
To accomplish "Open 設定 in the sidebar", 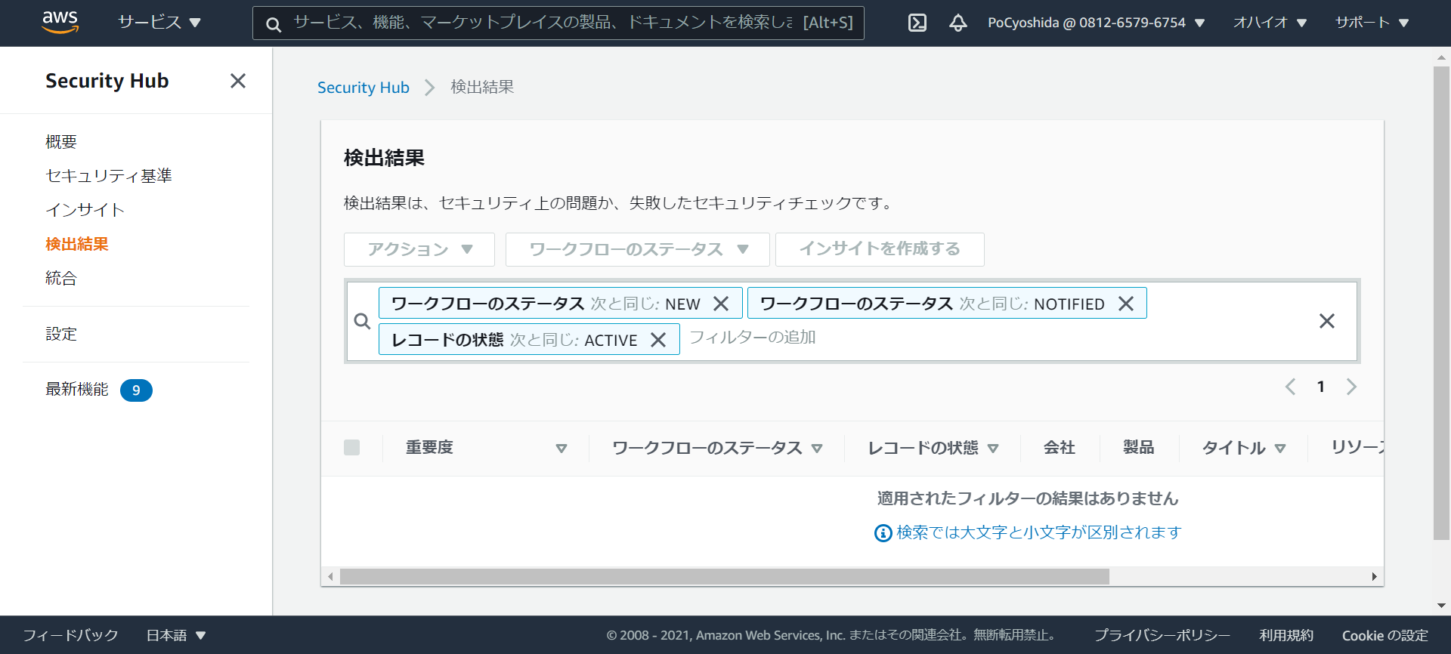I will click(61, 334).
